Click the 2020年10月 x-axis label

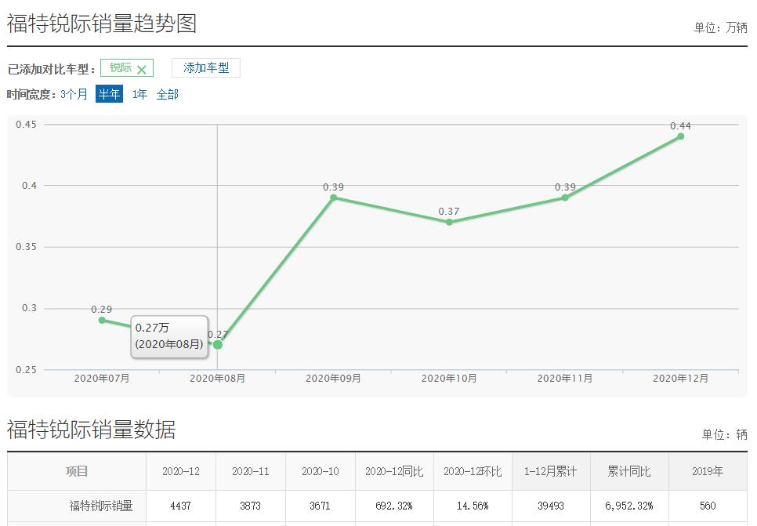coord(449,378)
